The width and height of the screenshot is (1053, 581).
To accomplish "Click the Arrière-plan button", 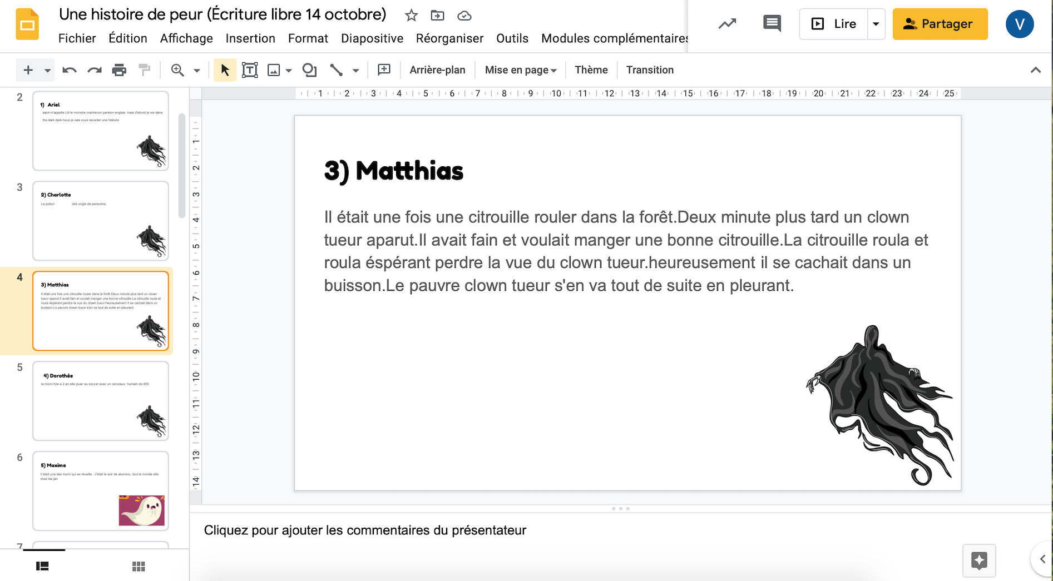I will coord(437,70).
